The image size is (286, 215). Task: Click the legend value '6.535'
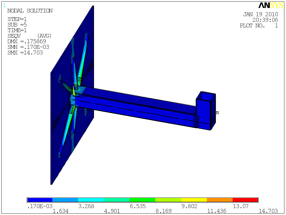(138, 206)
